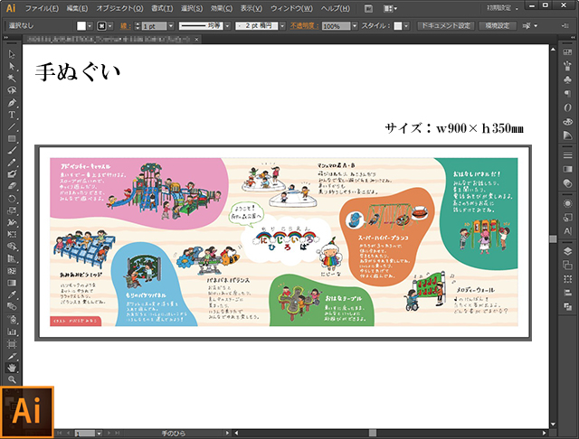This screenshot has height=439, width=579.
Task: Select the Magic Wand tool
Action: (x=12, y=79)
